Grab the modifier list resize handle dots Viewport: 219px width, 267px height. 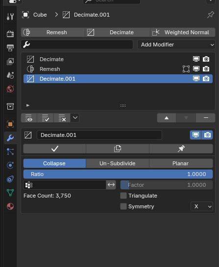pos(123,106)
